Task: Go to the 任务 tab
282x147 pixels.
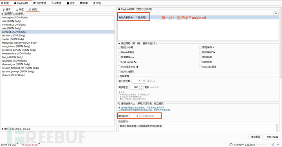Action: 71,3
